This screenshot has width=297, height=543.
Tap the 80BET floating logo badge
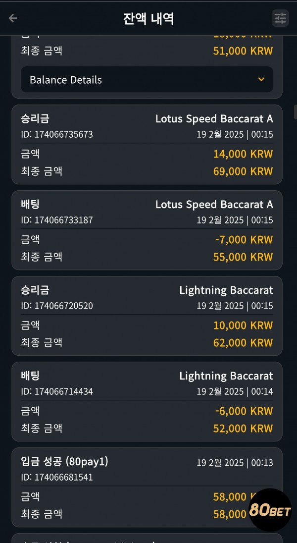pos(270,510)
